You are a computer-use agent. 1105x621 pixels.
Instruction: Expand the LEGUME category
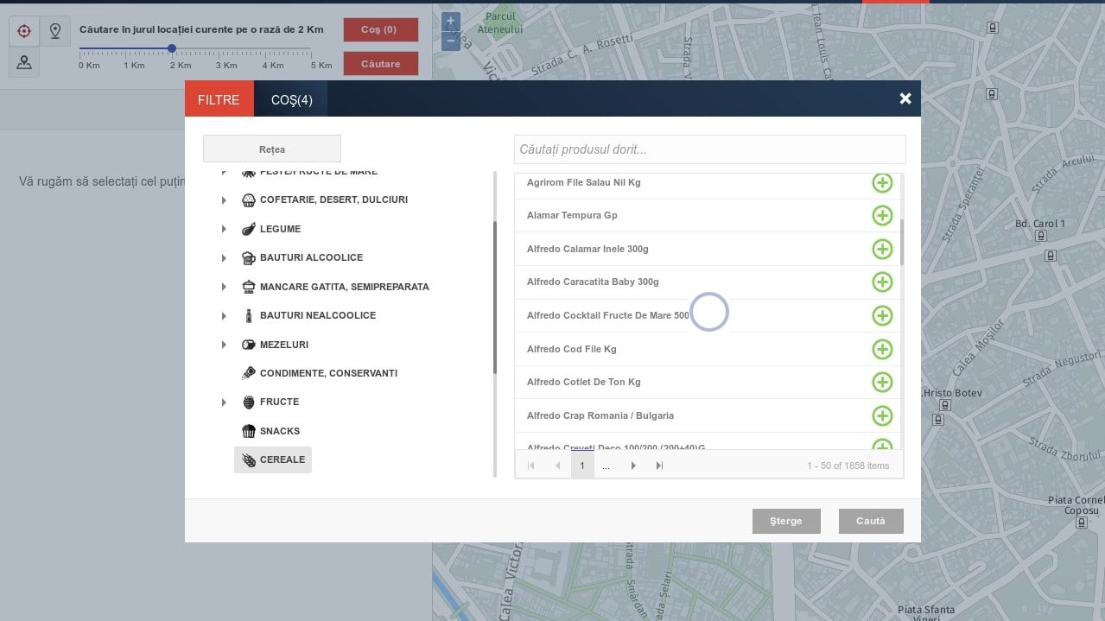click(224, 229)
